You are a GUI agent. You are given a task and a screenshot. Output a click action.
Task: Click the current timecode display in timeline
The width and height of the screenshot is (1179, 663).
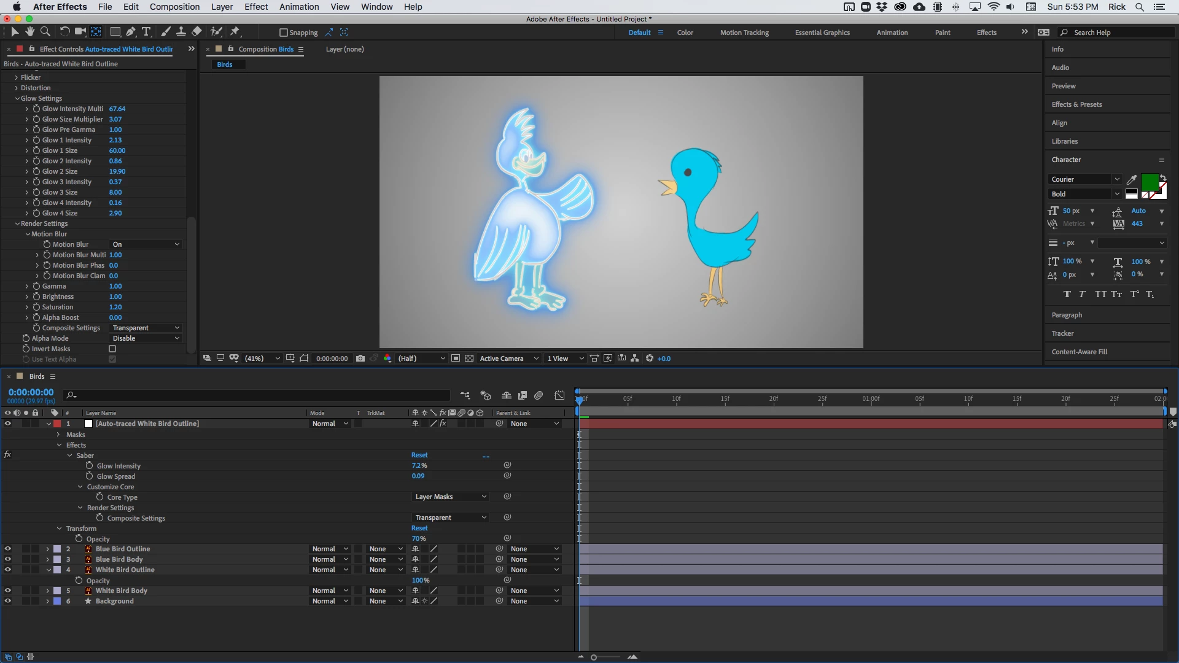pos(31,392)
